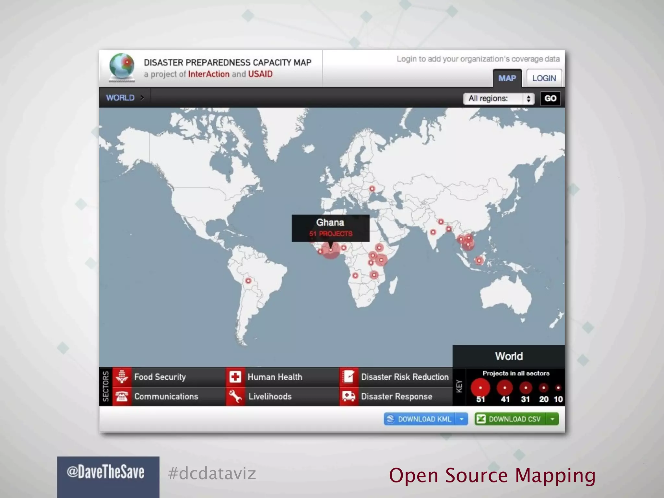Expand the Download KML arrow menu

pos(462,419)
